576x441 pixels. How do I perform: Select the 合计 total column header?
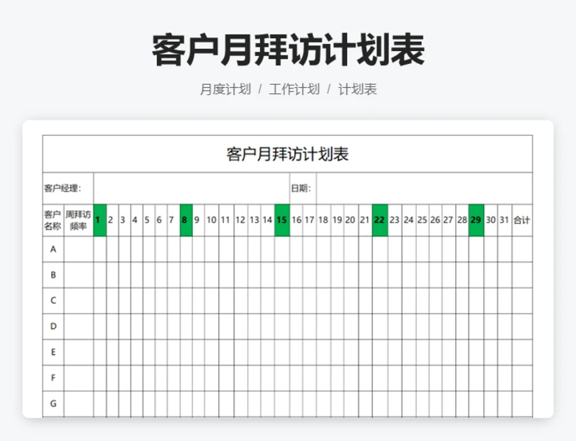tap(522, 220)
